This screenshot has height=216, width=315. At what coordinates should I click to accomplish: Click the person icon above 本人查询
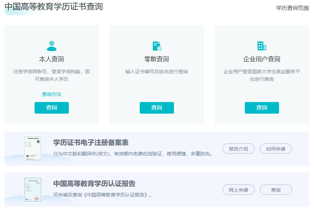click(51, 45)
